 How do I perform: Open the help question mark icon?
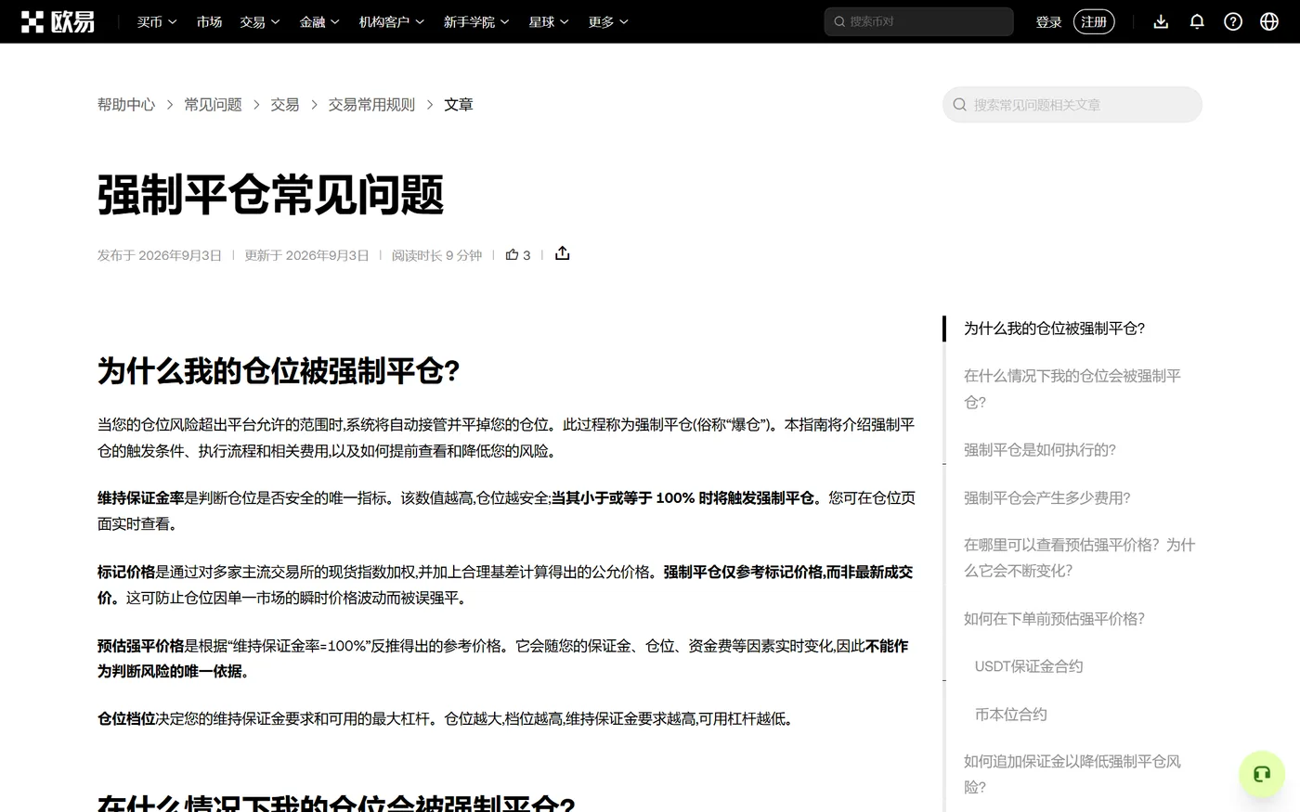coord(1233,21)
